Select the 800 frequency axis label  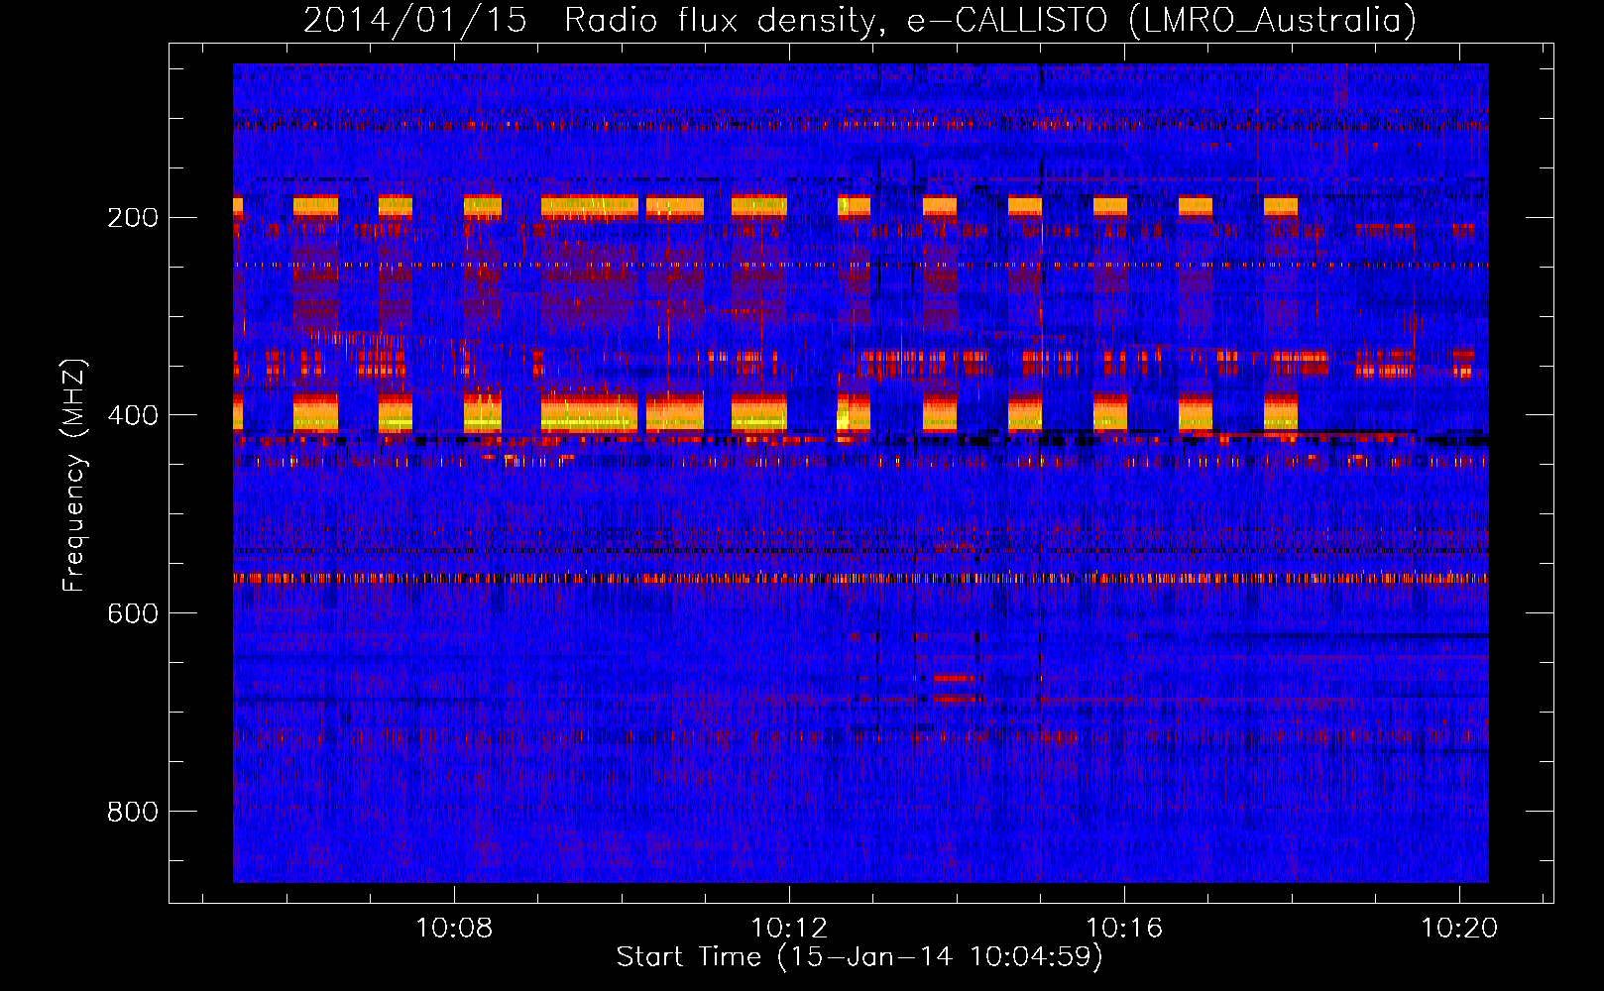tap(133, 813)
